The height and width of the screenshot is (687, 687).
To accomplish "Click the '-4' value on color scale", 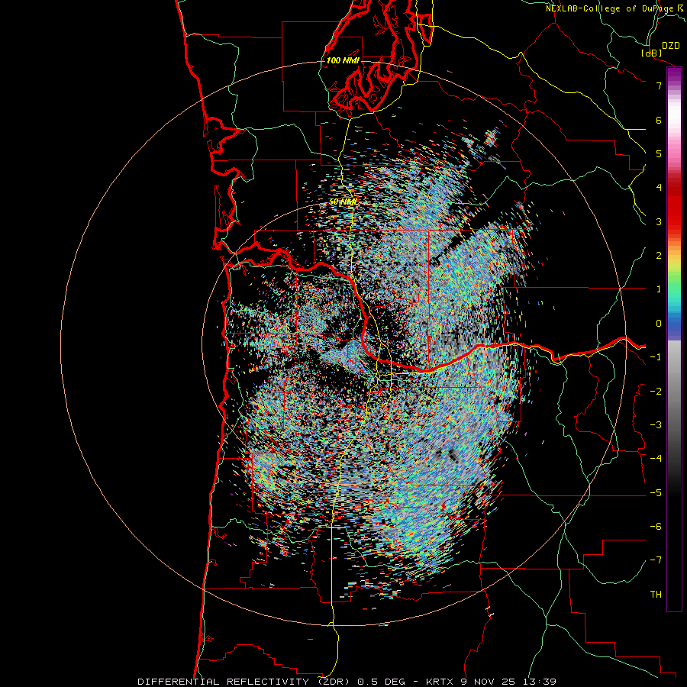I will tap(656, 459).
